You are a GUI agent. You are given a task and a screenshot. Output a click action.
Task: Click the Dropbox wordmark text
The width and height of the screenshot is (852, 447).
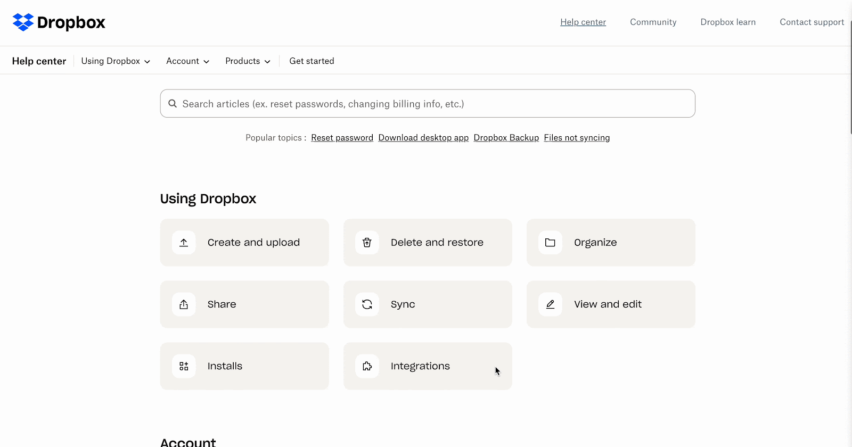tap(71, 22)
